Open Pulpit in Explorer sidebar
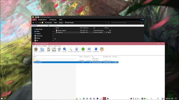This screenshot has height=100, width=179. (x=37, y=31)
